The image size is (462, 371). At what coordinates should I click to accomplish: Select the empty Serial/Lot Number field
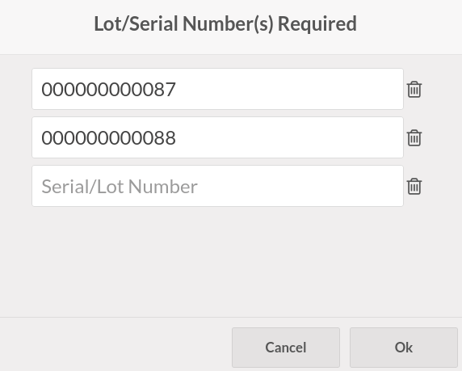[217, 186]
